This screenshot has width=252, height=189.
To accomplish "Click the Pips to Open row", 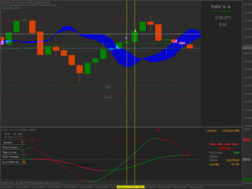I will coord(14,147).
